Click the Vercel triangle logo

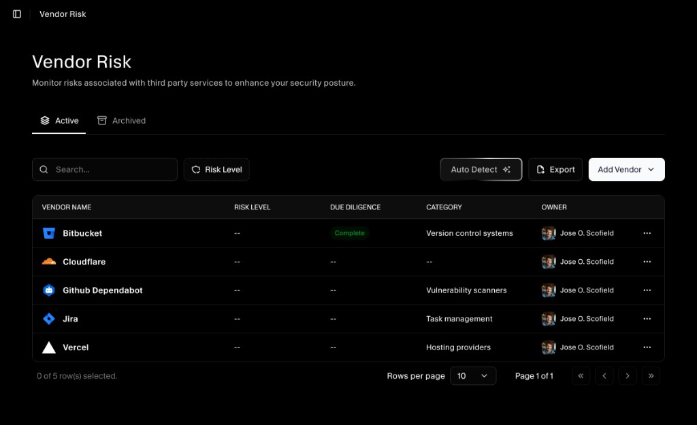tap(49, 347)
